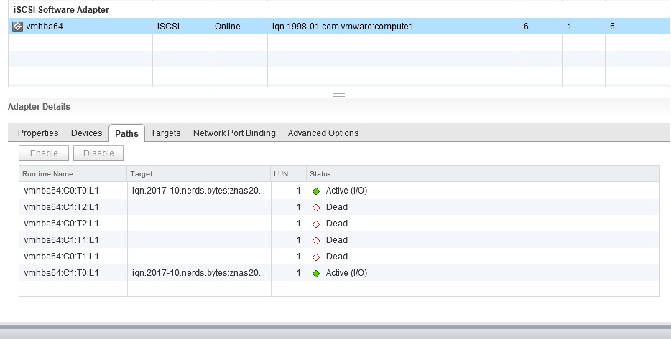The height and width of the screenshot is (339, 671).
Task: Sort by LUN column header
Action: (x=289, y=173)
